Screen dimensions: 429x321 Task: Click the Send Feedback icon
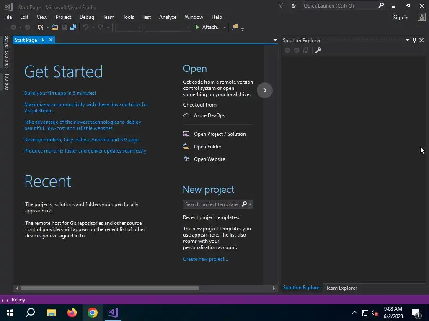(294, 6)
